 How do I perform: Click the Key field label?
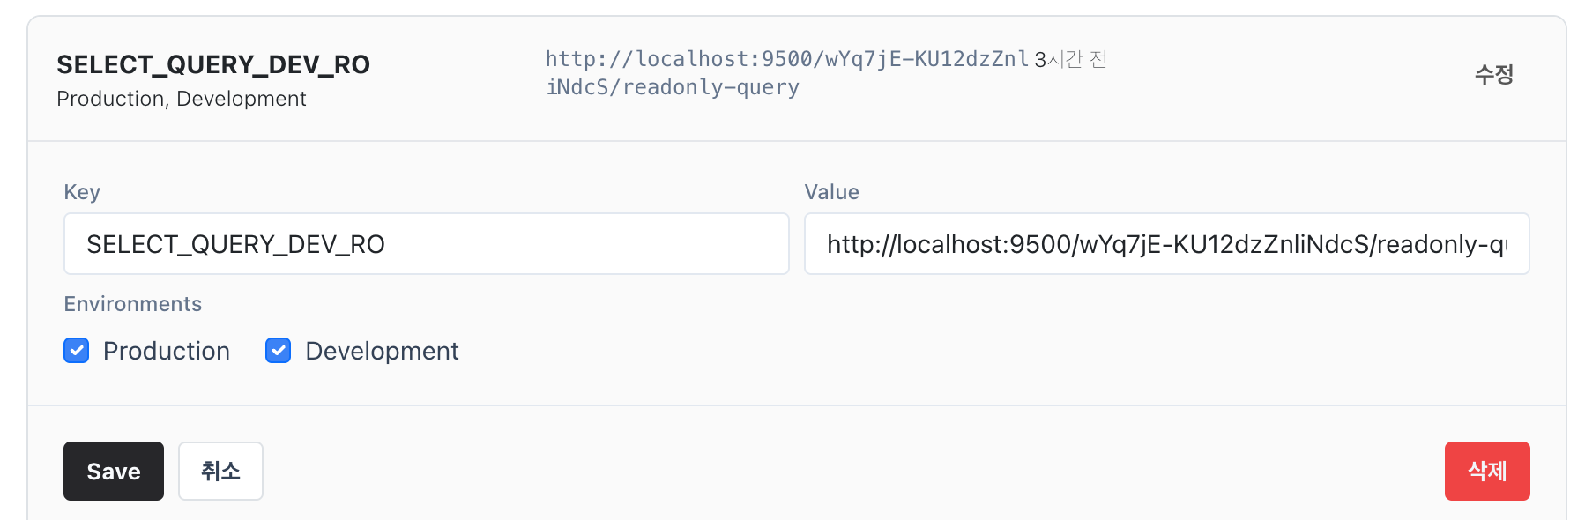pos(81,192)
